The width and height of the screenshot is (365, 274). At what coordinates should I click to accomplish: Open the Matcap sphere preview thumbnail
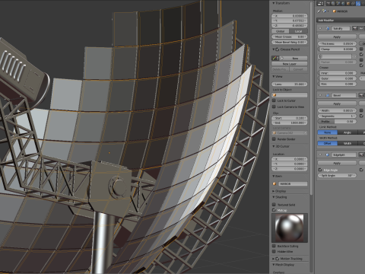tap(290, 228)
